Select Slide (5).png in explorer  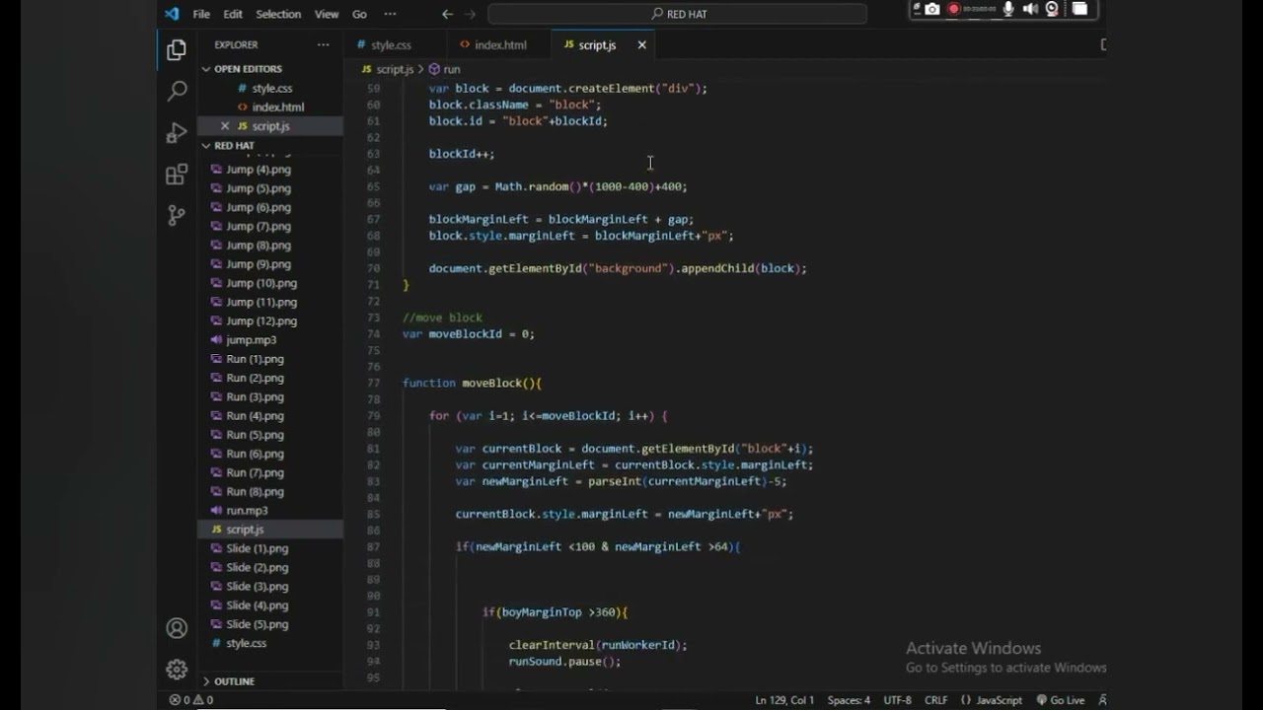pos(270,624)
